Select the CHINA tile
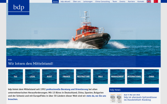The image size is (167, 104). click(x=151, y=77)
